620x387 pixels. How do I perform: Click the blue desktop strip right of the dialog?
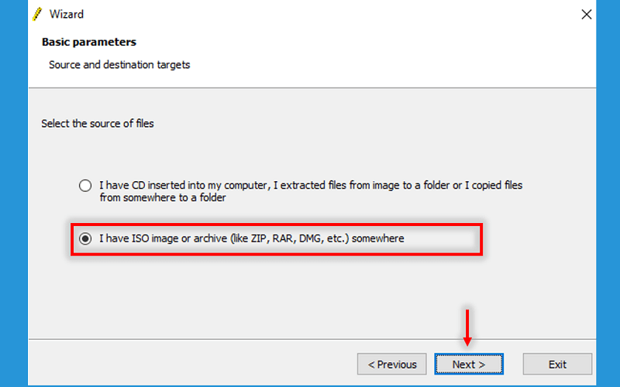608,193
